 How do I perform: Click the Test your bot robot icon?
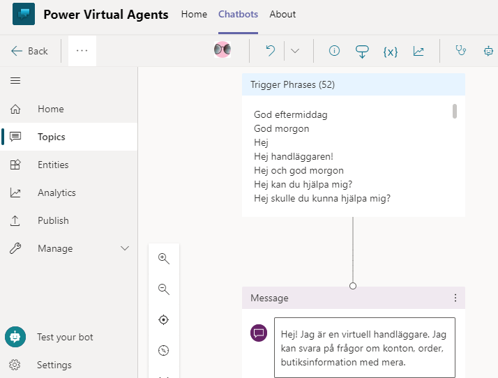[x=15, y=337]
